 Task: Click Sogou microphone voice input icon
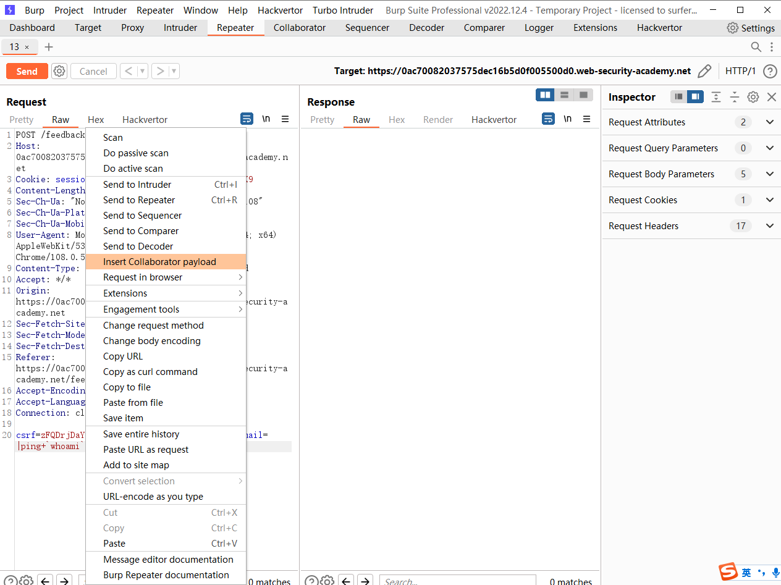775,573
